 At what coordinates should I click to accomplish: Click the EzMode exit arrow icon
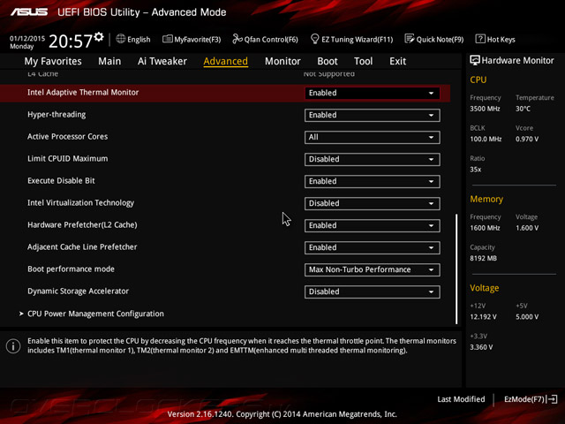[x=553, y=399]
